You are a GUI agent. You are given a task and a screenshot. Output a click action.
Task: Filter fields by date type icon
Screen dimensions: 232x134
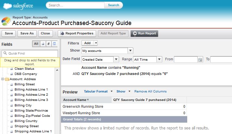click(x=55, y=44)
